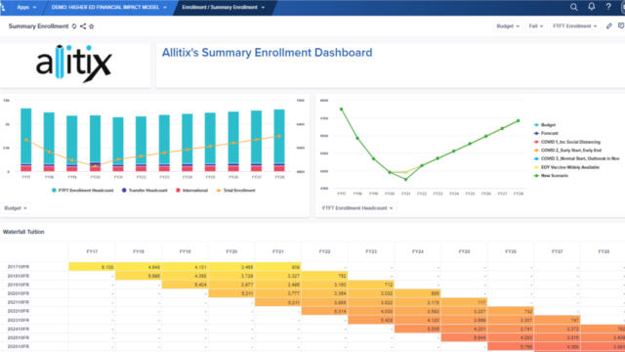Select the first cohort row label in waterfall table

tap(19, 267)
